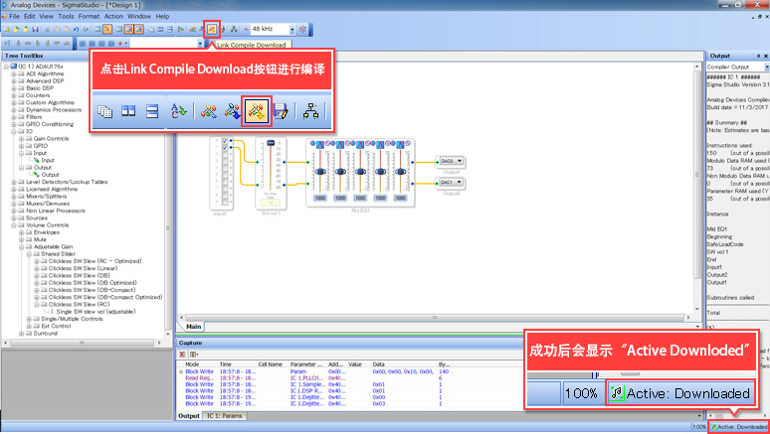
Task: Click the Copy toolbar icon
Action: [x=57, y=29]
